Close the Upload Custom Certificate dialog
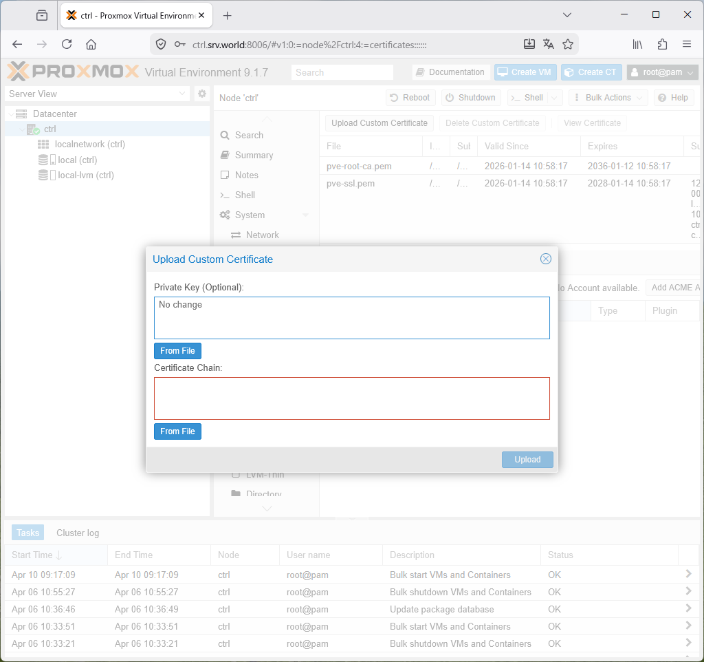Viewport: 704px width, 662px height. [545, 259]
